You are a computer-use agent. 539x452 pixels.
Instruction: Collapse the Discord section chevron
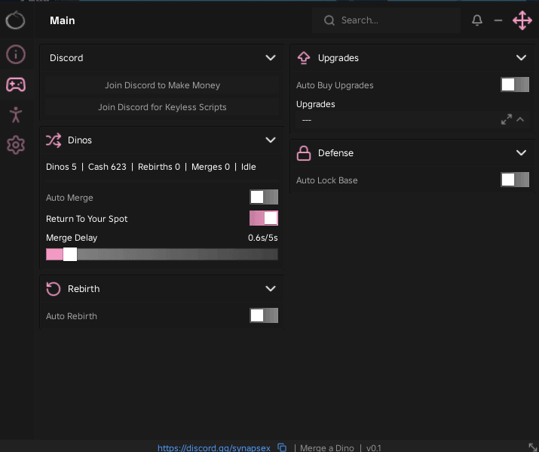coord(271,57)
